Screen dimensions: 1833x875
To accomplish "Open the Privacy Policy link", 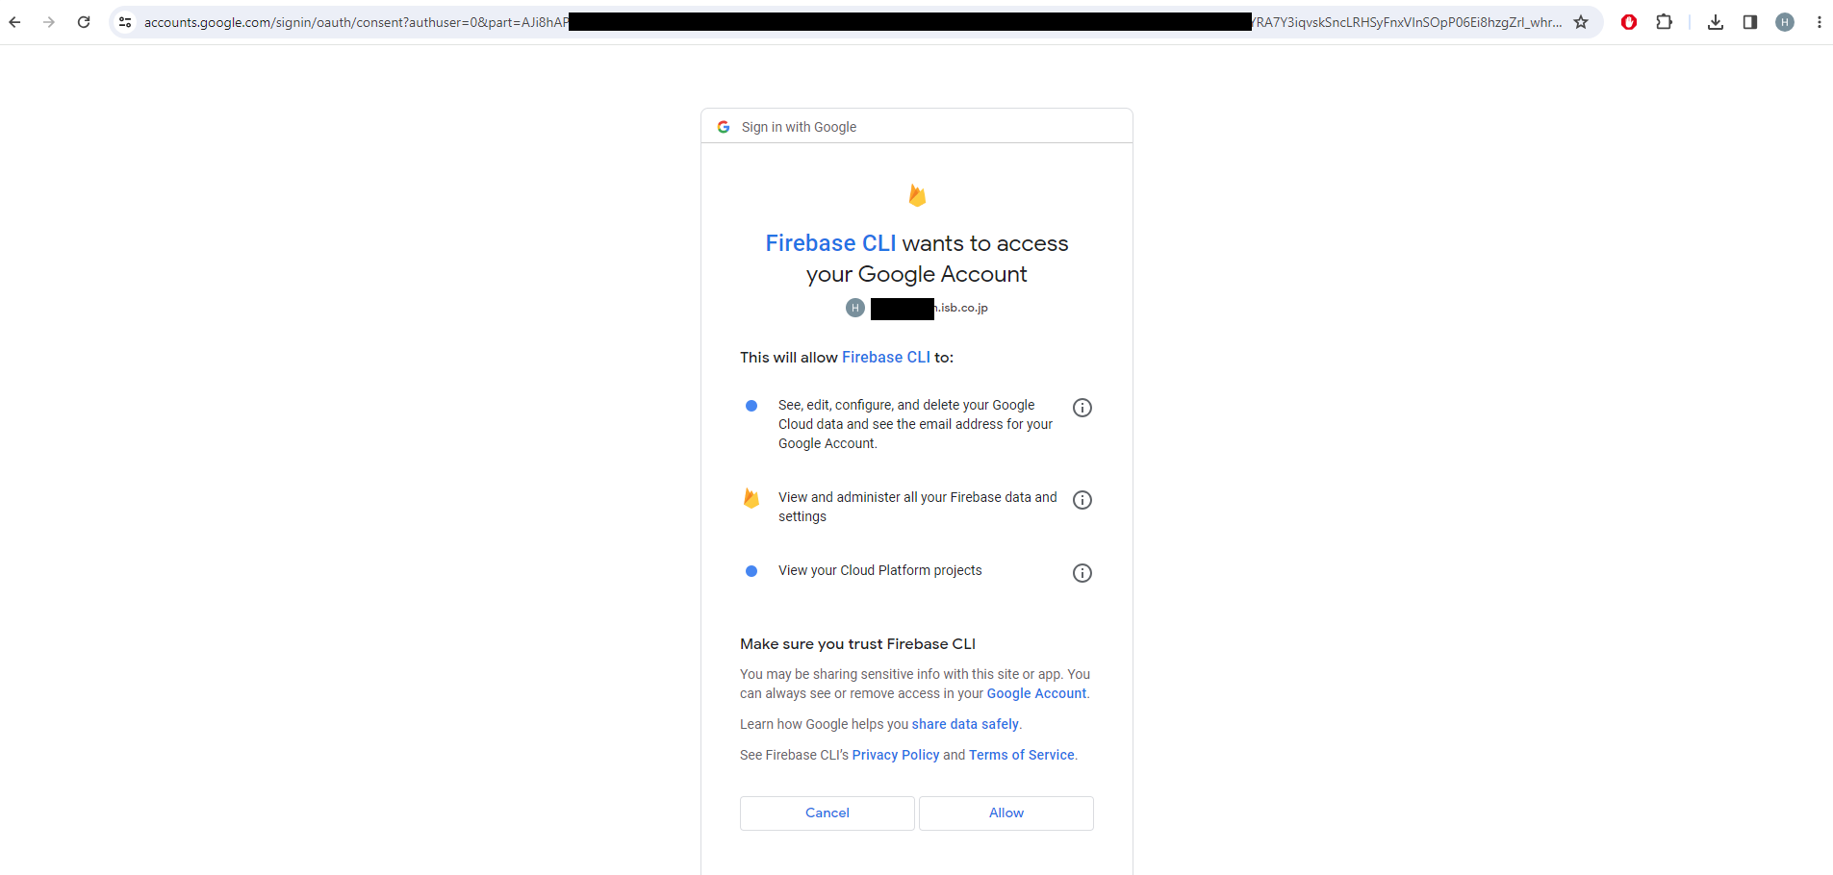I will click(895, 755).
